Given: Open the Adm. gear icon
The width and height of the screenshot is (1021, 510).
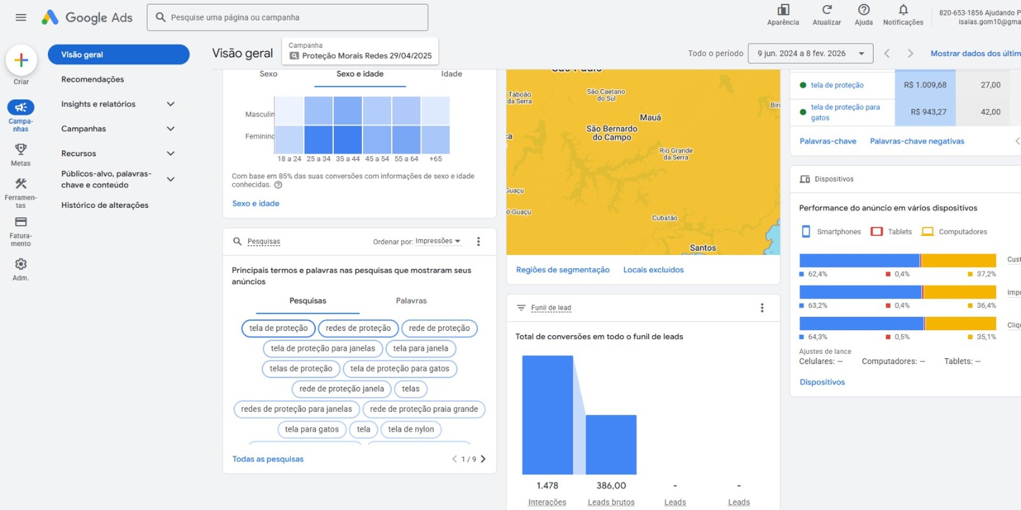Looking at the screenshot, I should click(x=21, y=264).
